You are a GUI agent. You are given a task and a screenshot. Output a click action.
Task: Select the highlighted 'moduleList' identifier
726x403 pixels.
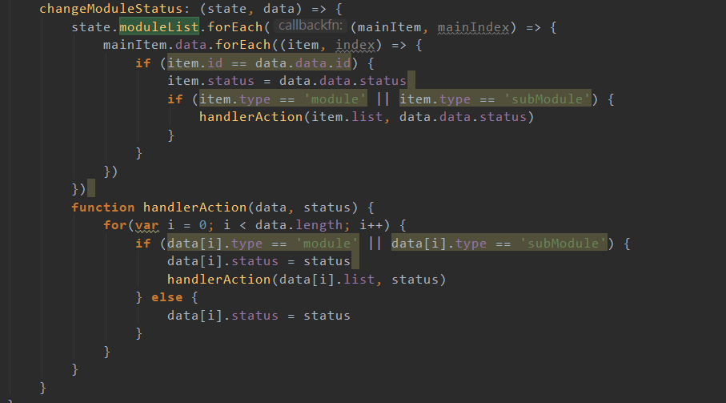tap(159, 27)
